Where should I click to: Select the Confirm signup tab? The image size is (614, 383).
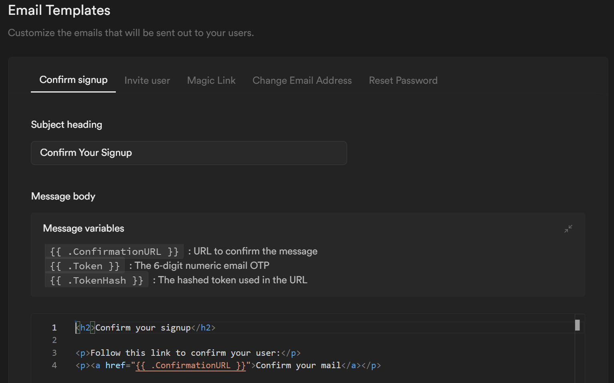tap(73, 80)
